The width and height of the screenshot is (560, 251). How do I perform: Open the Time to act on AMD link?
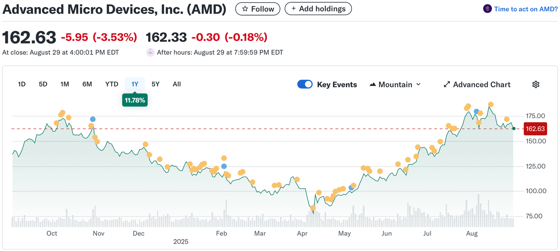(x=526, y=9)
